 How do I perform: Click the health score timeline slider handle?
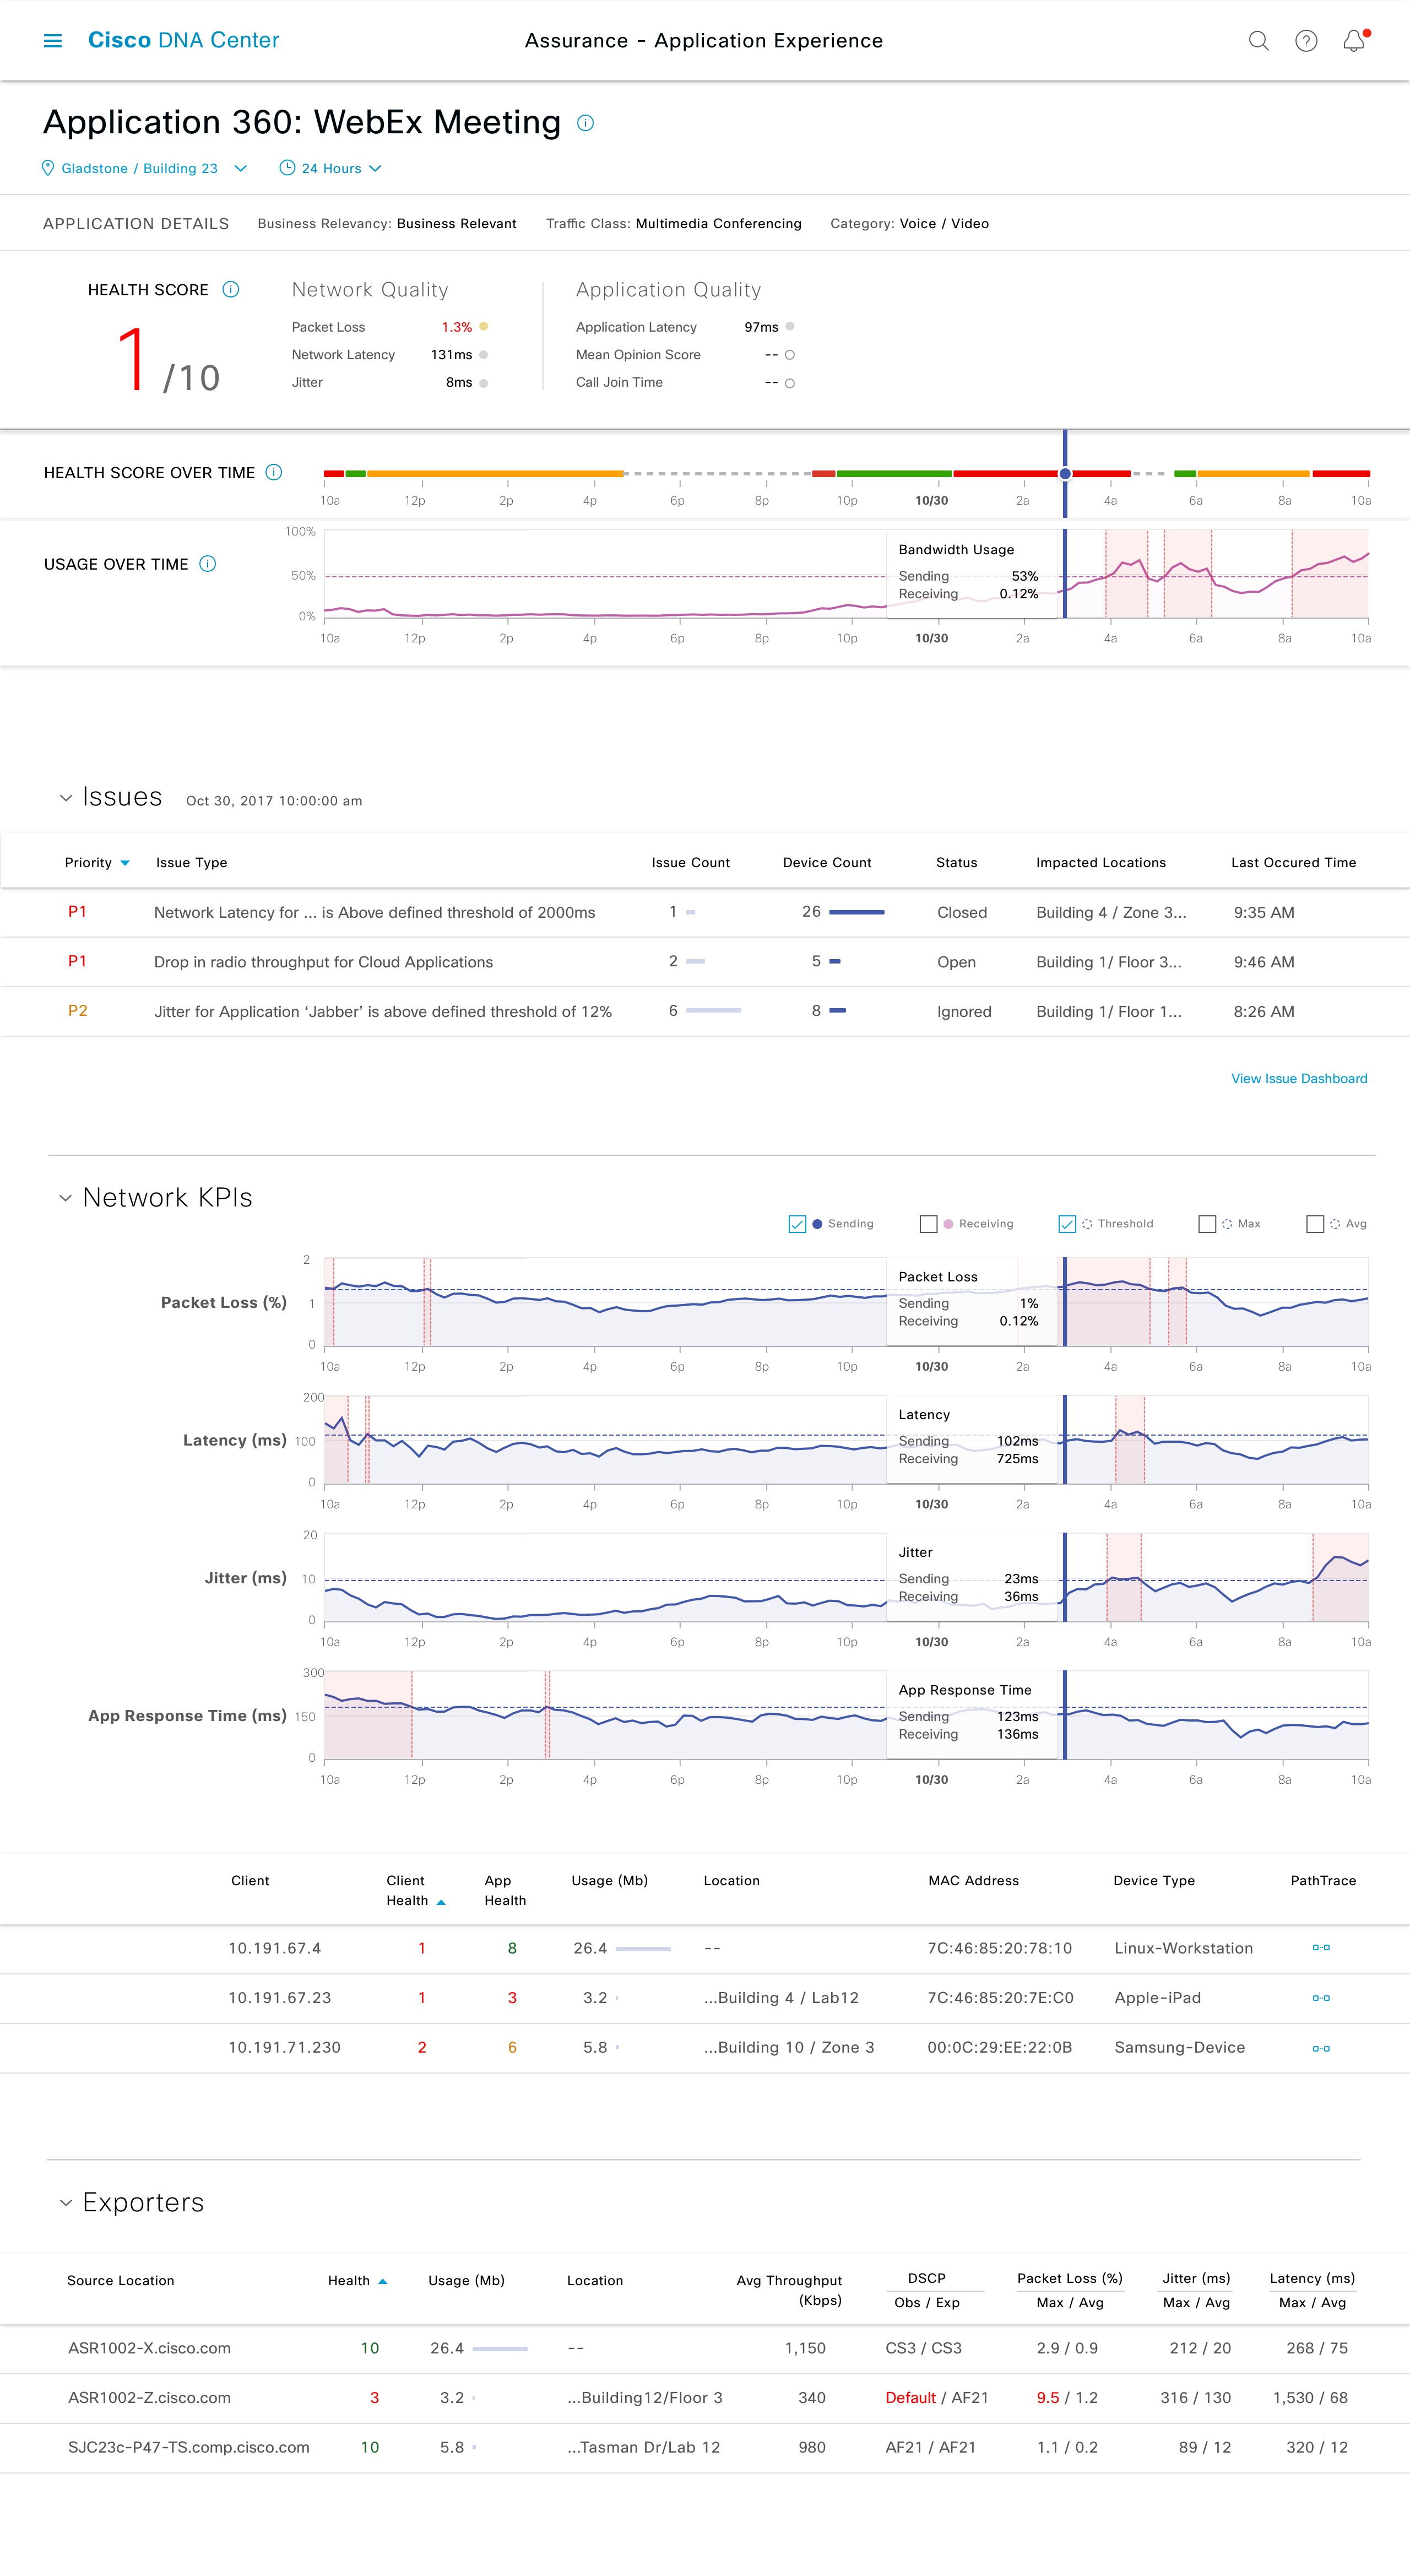(1065, 474)
